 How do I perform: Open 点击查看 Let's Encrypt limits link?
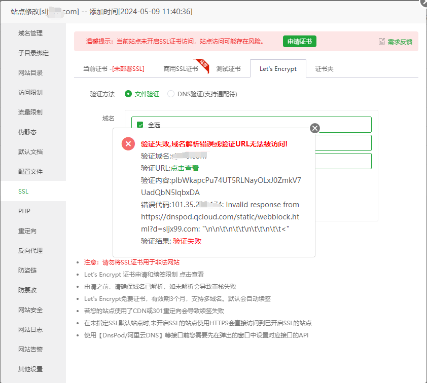tap(192, 275)
